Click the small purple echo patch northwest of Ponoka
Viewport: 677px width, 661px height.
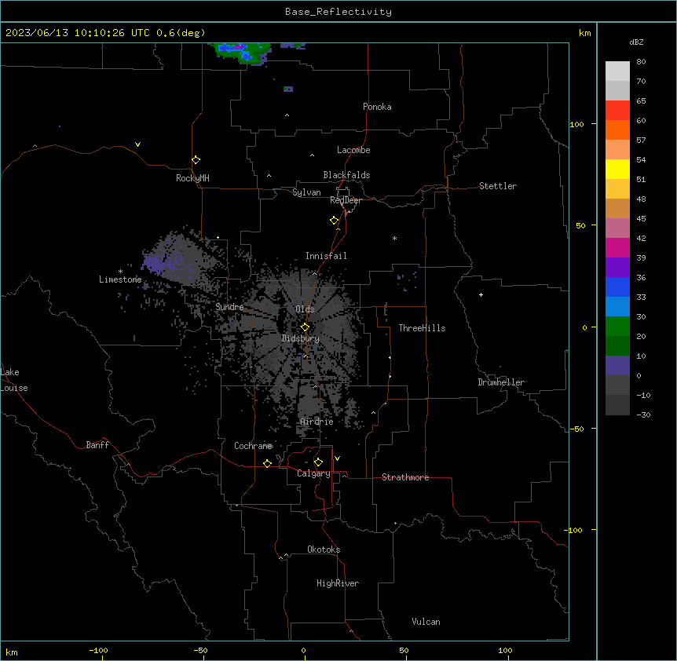(x=288, y=89)
